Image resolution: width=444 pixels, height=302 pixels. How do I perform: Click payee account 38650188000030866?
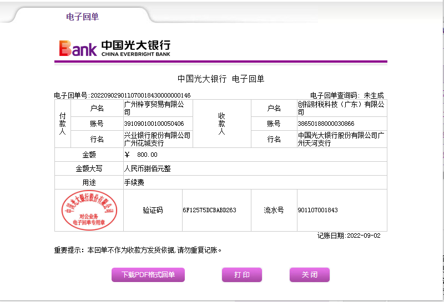pyautogui.click(x=326, y=124)
